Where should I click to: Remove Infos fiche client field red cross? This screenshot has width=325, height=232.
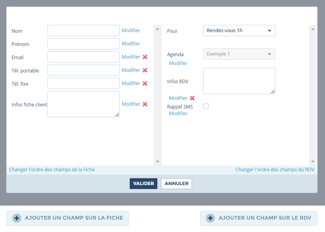click(145, 104)
